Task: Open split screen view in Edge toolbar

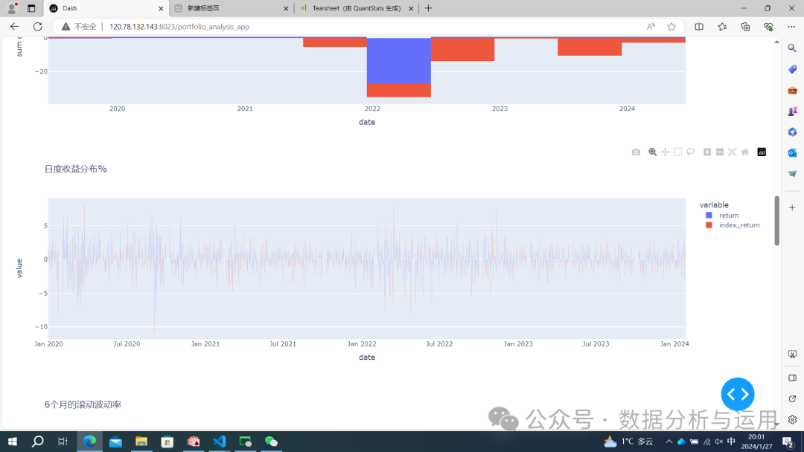Action: point(699,27)
